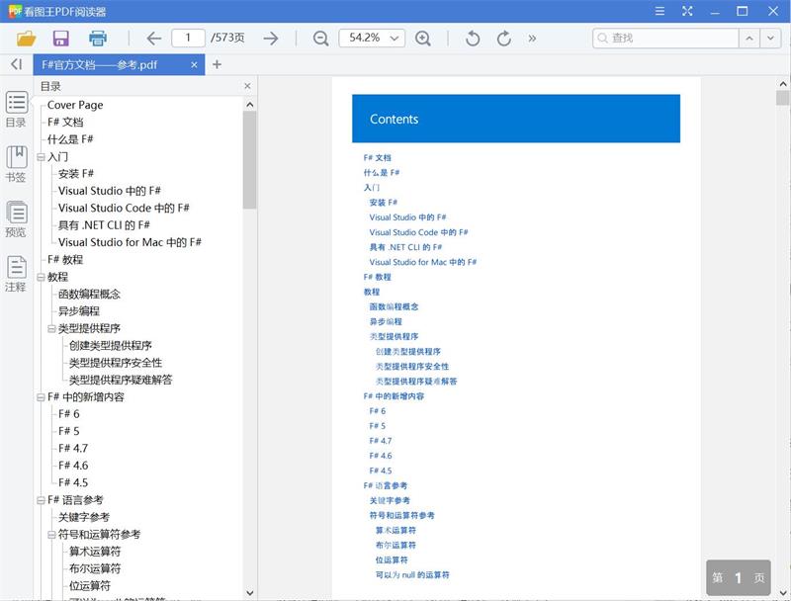Image resolution: width=791 pixels, height=601 pixels.
Task: Close the 目录 outline panel
Action: point(247,86)
